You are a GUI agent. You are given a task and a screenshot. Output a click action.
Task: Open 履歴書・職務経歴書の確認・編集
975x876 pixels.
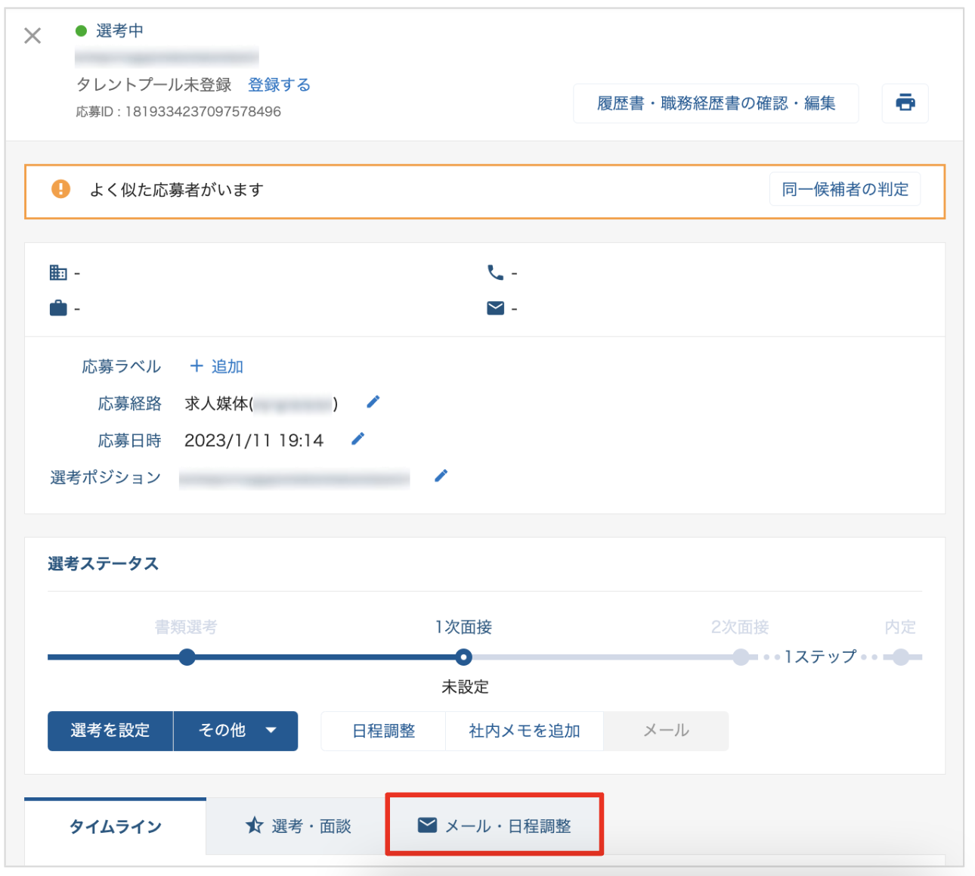click(716, 103)
